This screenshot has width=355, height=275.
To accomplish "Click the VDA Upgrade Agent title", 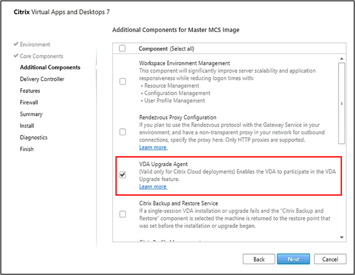I will pyautogui.click(x=163, y=164).
